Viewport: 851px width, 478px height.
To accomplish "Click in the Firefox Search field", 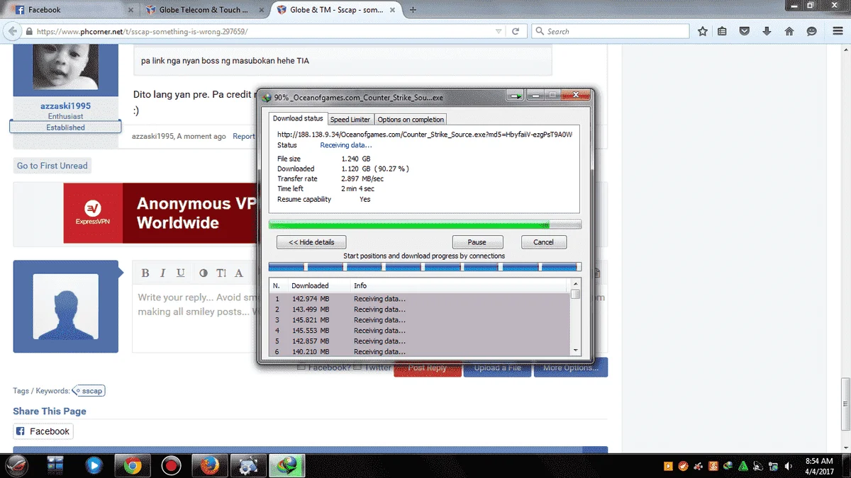I will (x=610, y=31).
